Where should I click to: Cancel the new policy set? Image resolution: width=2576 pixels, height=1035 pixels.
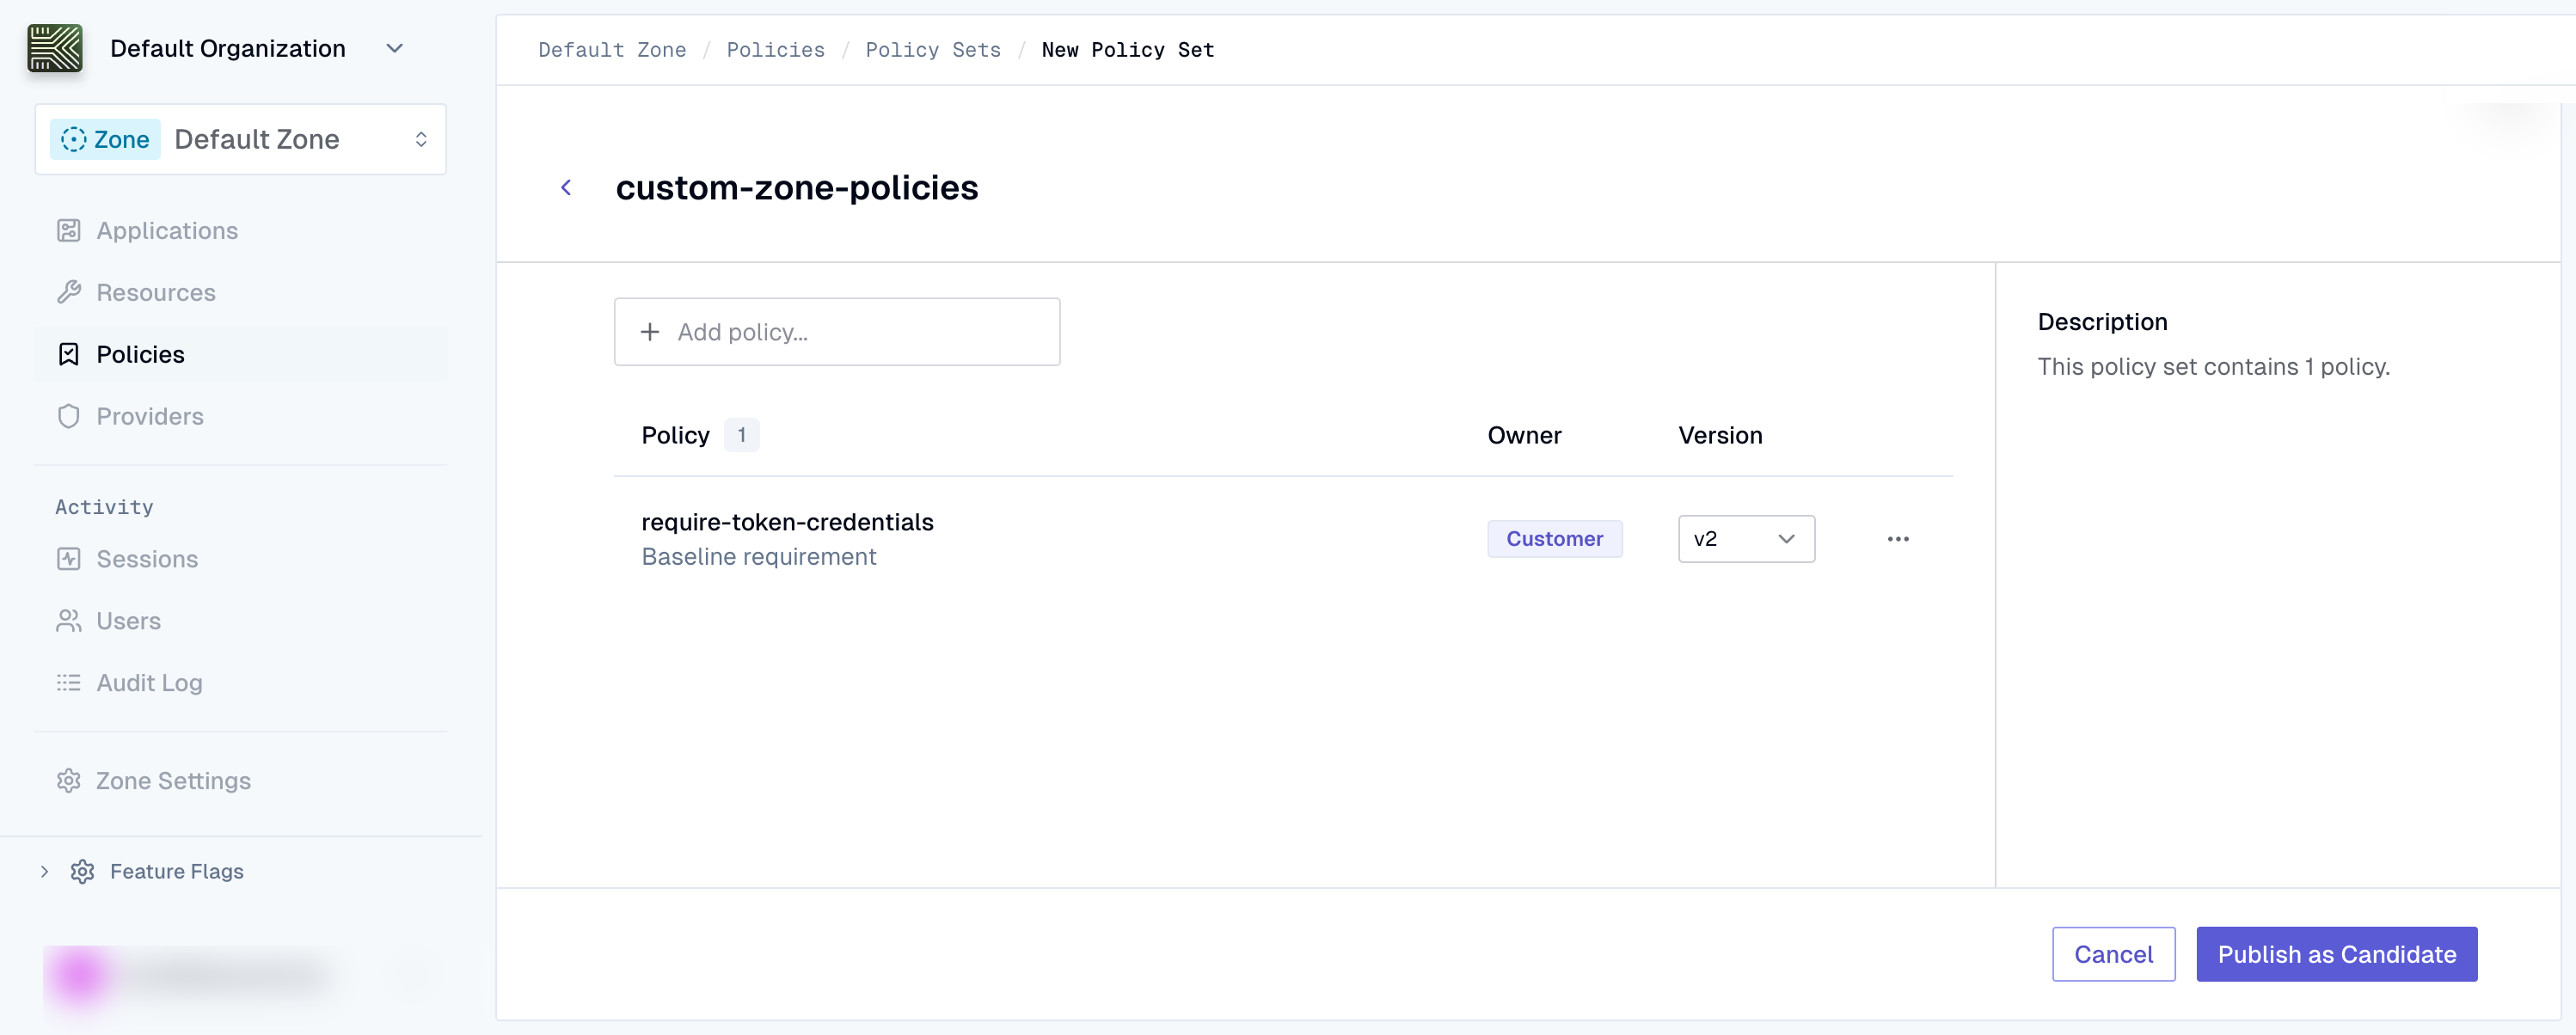click(x=2113, y=954)
